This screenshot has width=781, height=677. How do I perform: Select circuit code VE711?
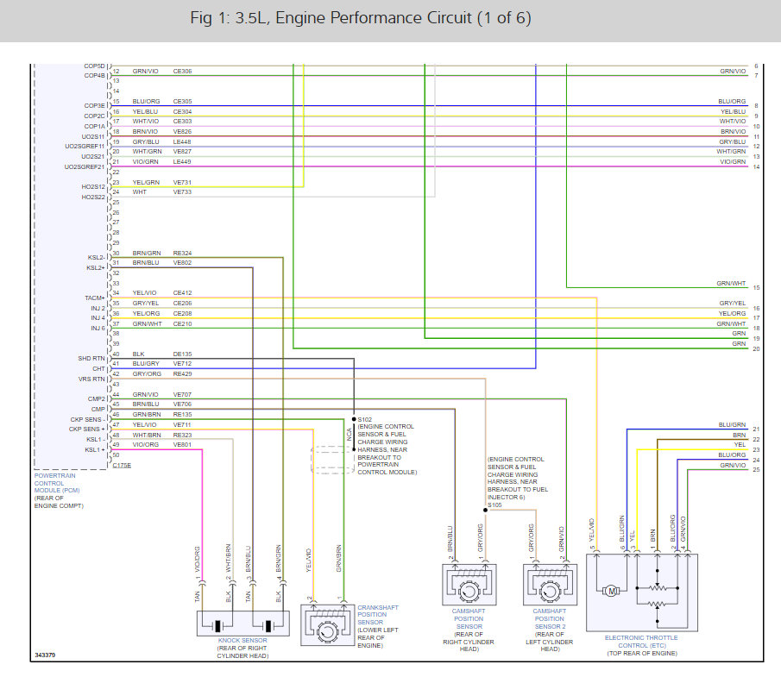(182, 424)
